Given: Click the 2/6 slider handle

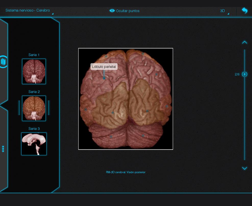Looking at the screenshot, I should point(245,74).
